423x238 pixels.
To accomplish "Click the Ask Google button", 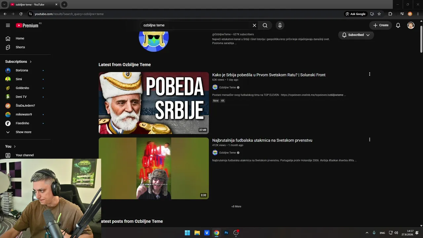I will coord(355,14).
